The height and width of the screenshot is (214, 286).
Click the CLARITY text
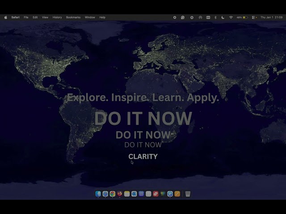point(143,156)
